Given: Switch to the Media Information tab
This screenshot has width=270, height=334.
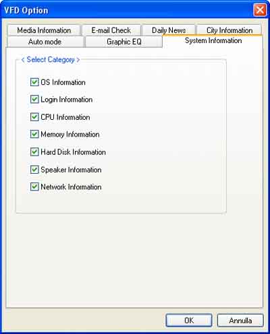Looking at the screenshot, I should (44, 30).
